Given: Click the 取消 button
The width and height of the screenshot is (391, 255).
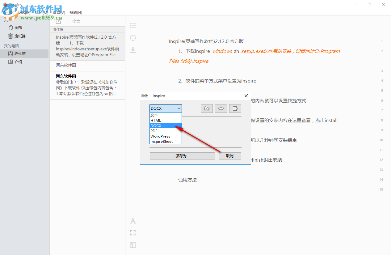Looking at the screenshot, I should point(230,156).
